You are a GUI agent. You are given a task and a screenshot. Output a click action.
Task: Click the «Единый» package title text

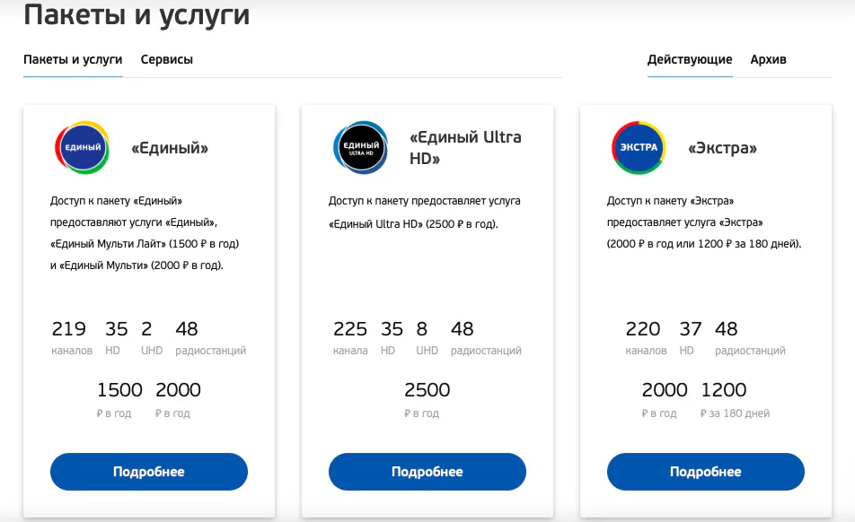(x=170, y=148)
